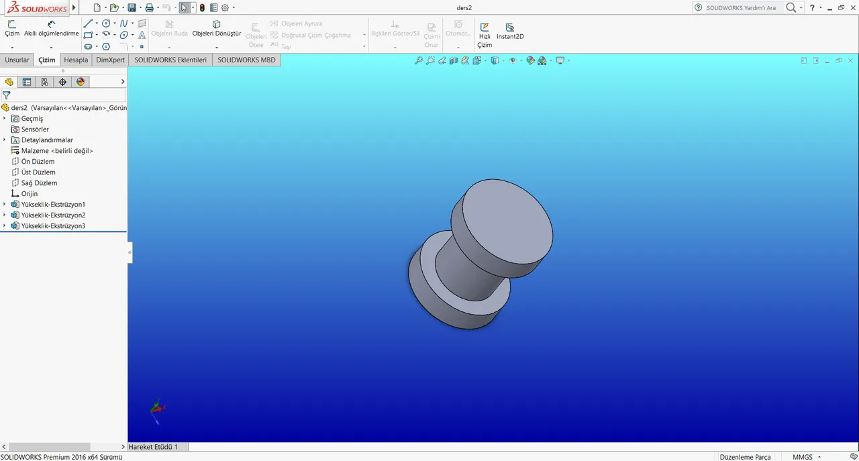Select the Ellipse sketch tool
This screenshot has height=461, width=859.
[x=123, y=35]
